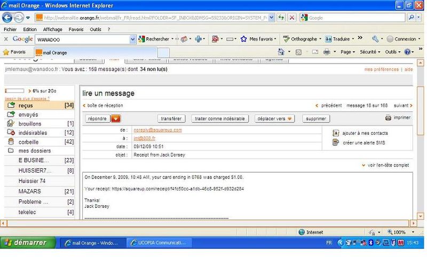
Task: Click the sender noreply@squareup.com link
Action: (x=157, y=130)
